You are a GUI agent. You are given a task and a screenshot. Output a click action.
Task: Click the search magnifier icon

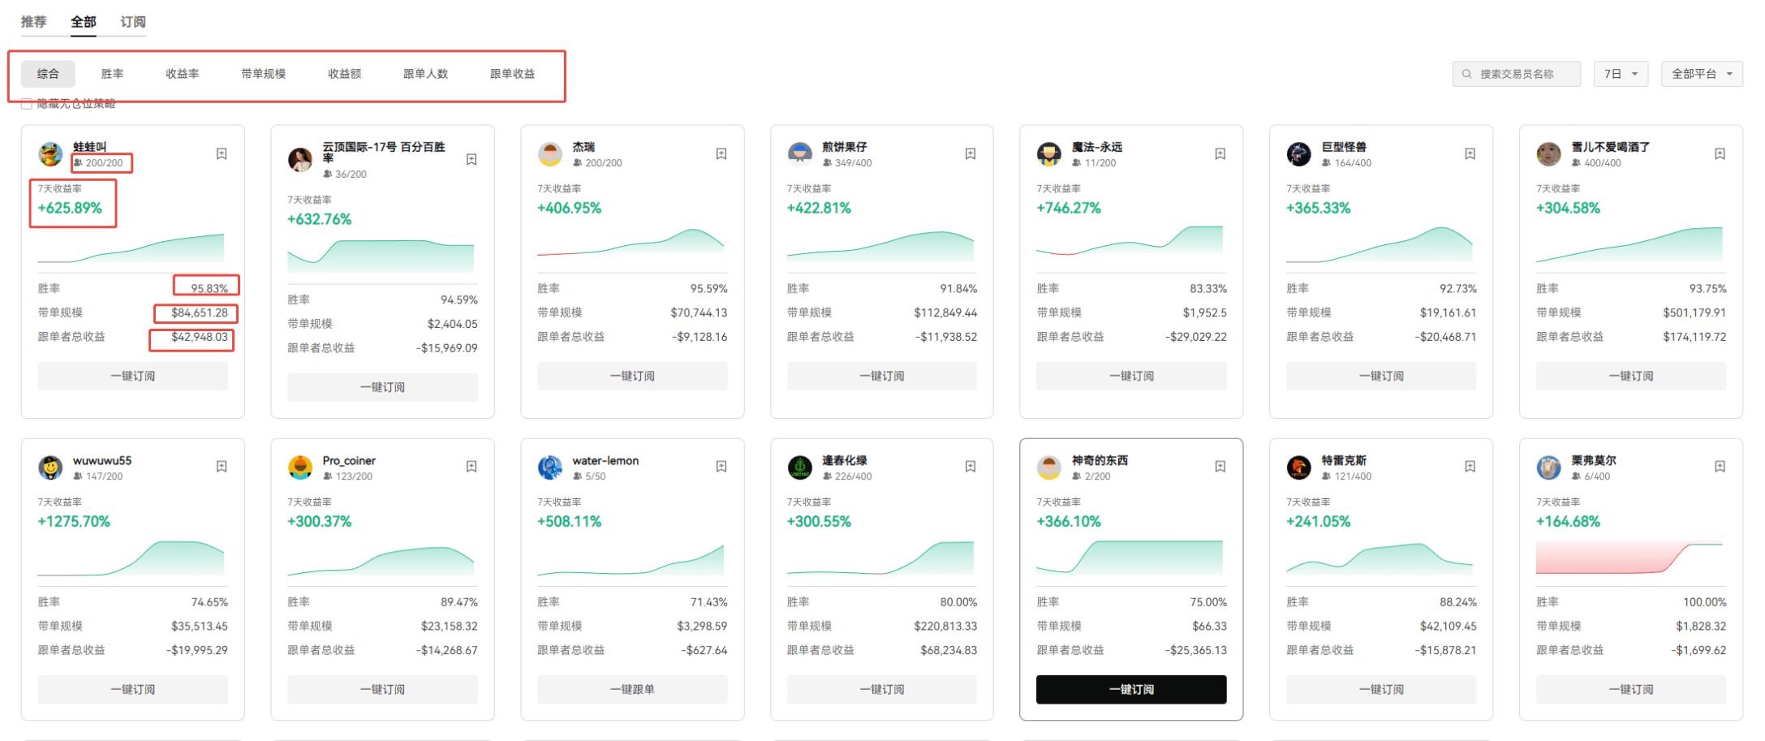pos(1466,73)
